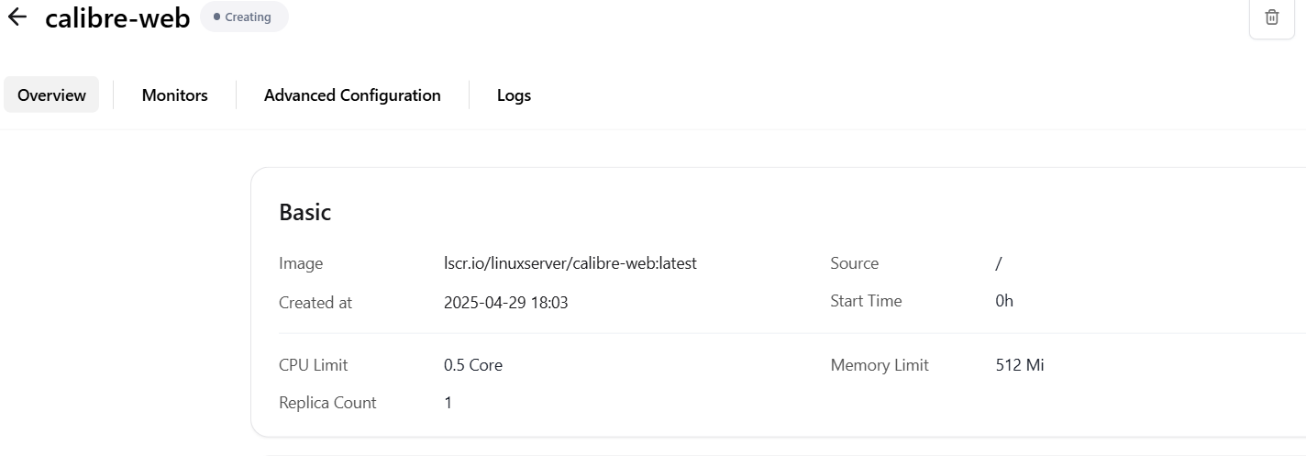The image size is (1306, 456).
Task: Click the 512 Mi memory limit value
Action: click(1020, 365)
